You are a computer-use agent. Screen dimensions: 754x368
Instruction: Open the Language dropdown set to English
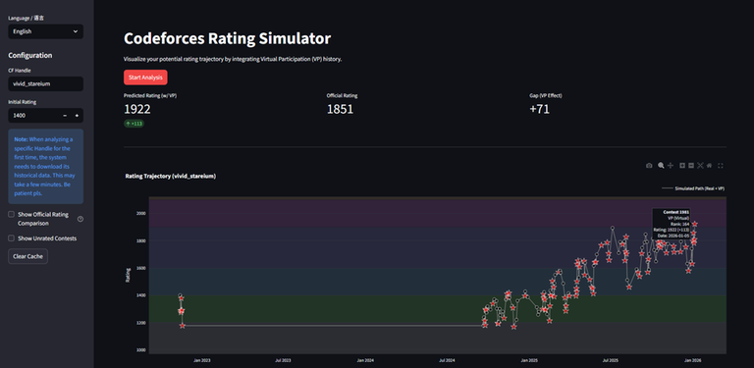46,31
